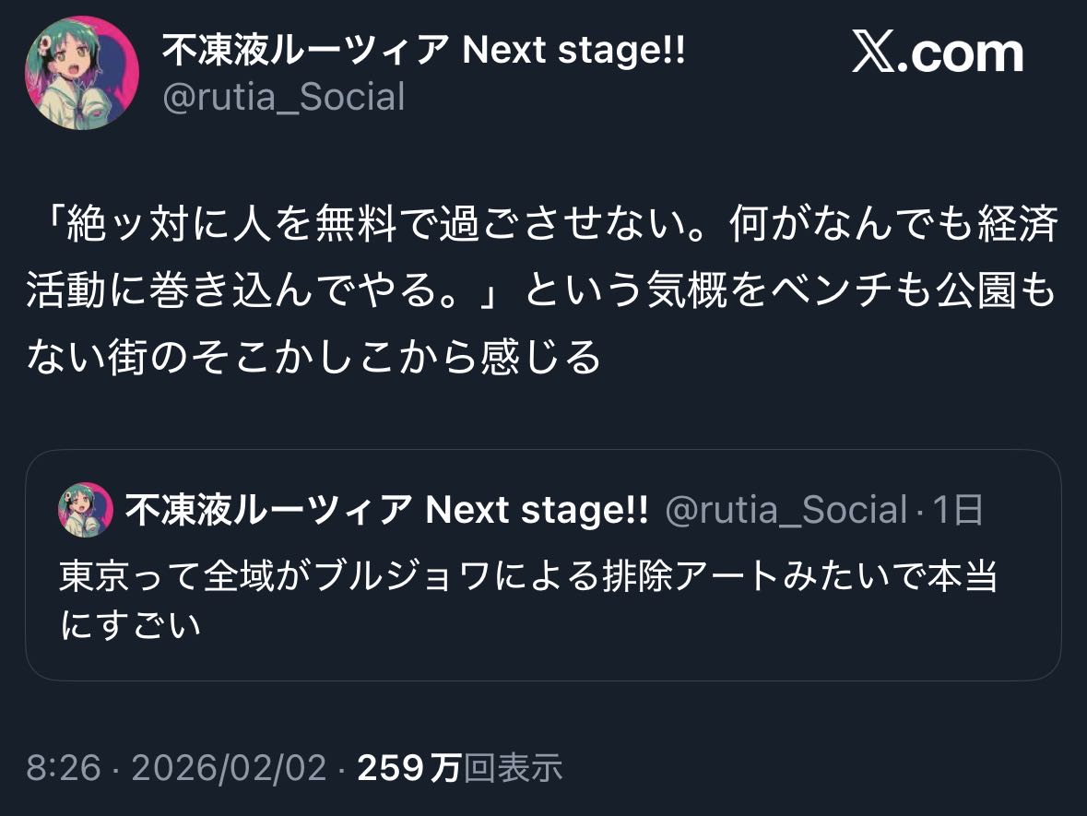The image size is (1087, 816).
Task: Open the 259万 view count
Action: pos(408,768)
